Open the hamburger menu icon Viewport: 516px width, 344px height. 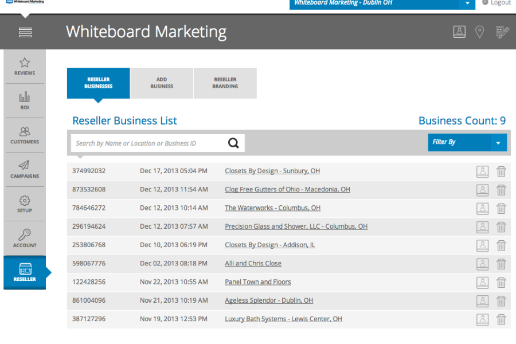coord(25,32)
